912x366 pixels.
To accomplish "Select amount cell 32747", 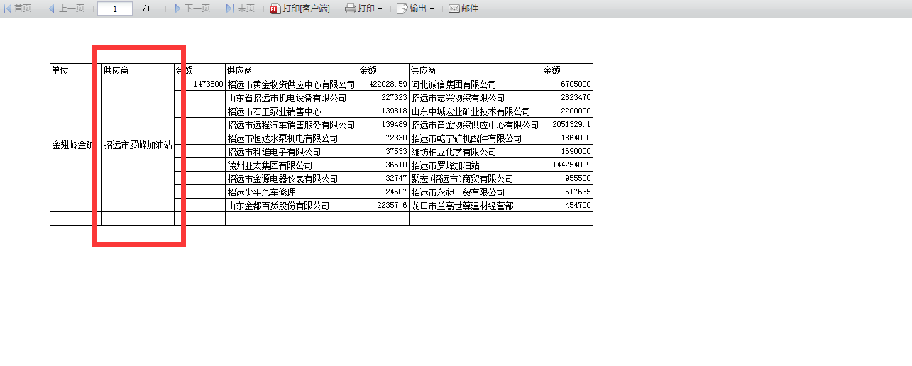I will 383,178.
